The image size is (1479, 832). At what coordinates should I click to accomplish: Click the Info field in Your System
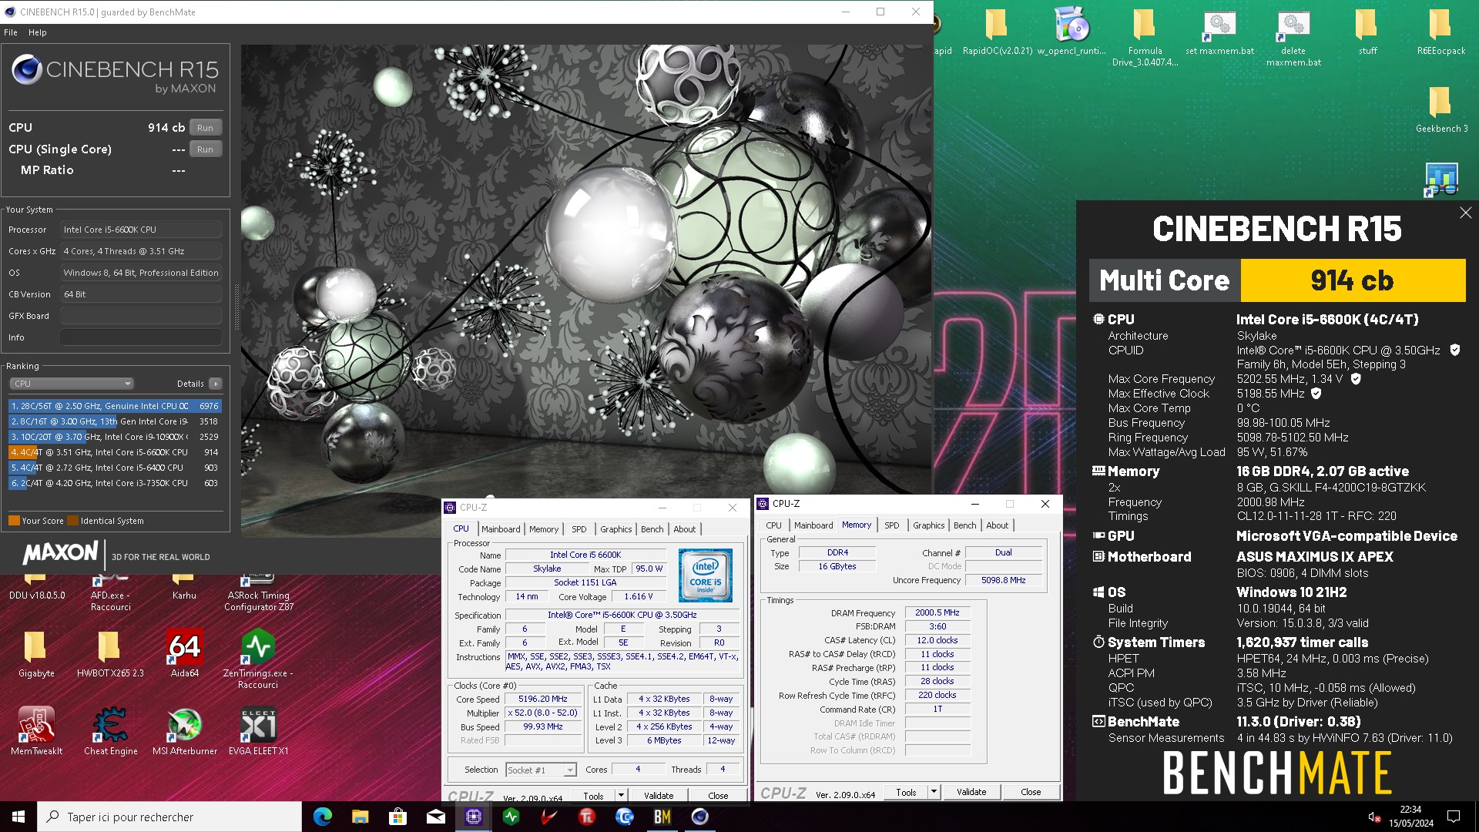tap(141, 337)
